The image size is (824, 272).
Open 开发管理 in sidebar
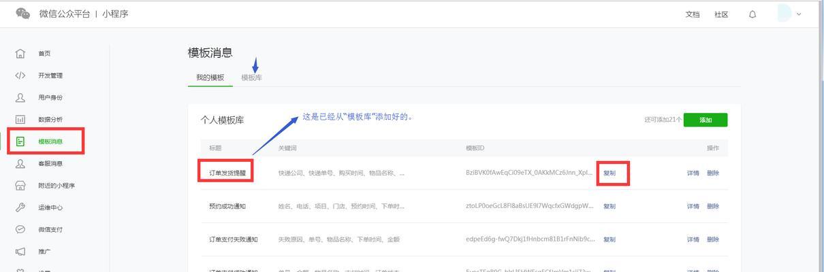point(50,75)
